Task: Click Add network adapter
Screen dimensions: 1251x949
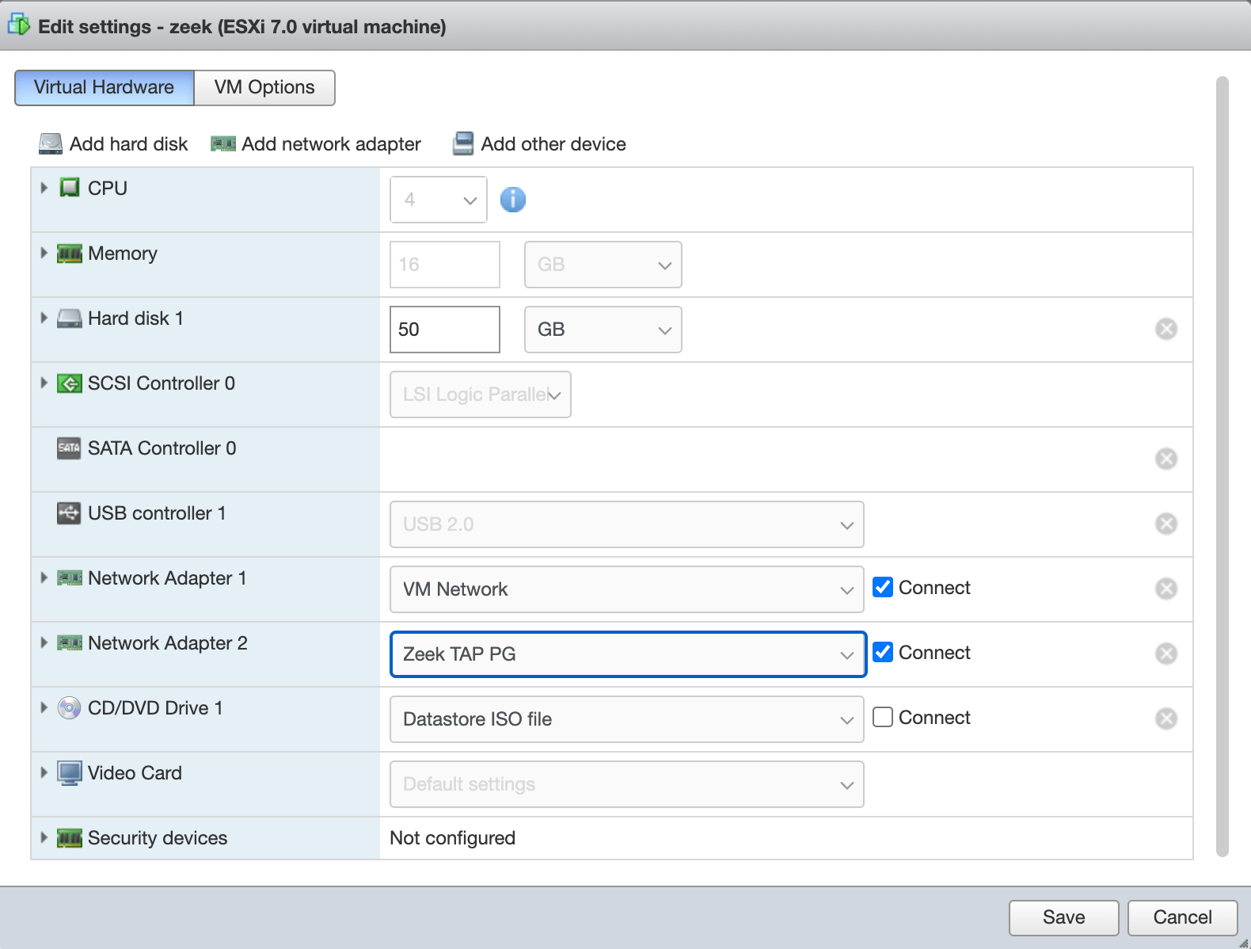Action: point(316,143)
